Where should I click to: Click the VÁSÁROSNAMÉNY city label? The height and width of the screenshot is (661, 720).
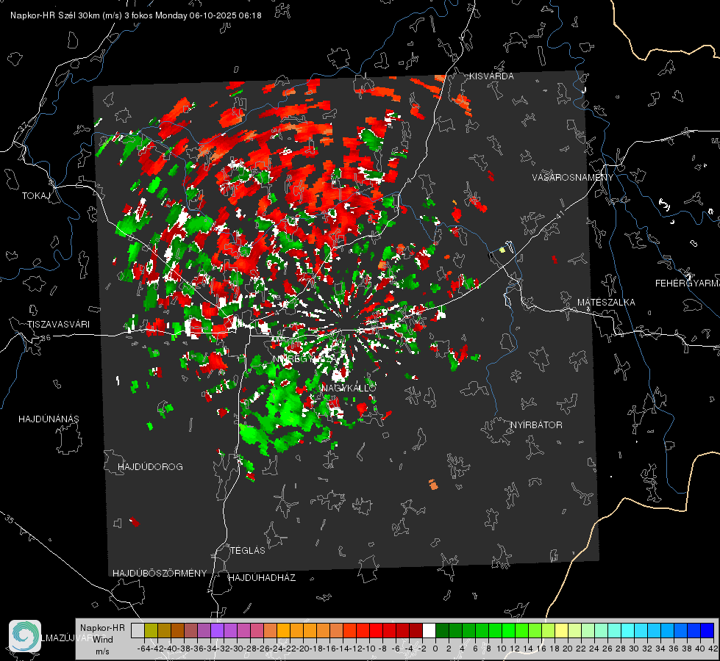[x=573, y=178]
